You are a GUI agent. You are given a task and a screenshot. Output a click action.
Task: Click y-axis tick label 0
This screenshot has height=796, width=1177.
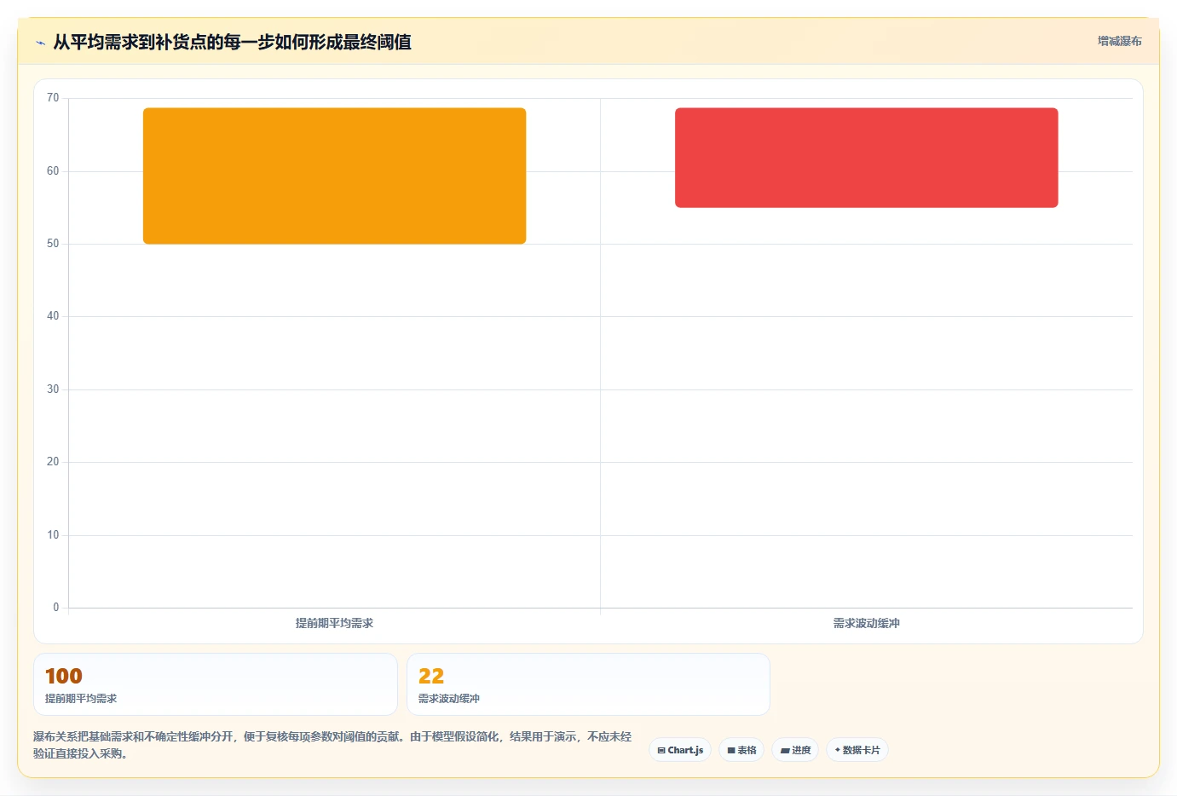(x=56, y=608)
